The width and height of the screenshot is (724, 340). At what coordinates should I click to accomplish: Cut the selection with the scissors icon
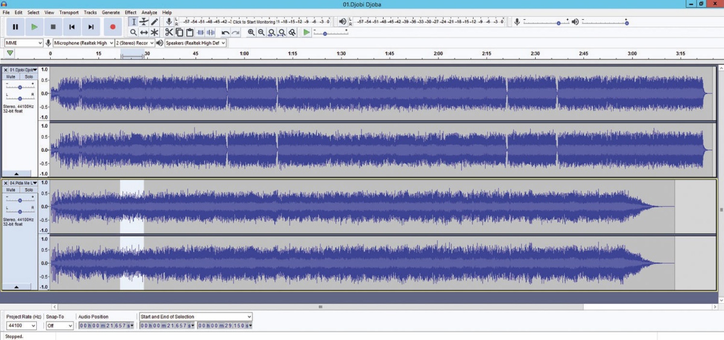[x=169, y=32]
